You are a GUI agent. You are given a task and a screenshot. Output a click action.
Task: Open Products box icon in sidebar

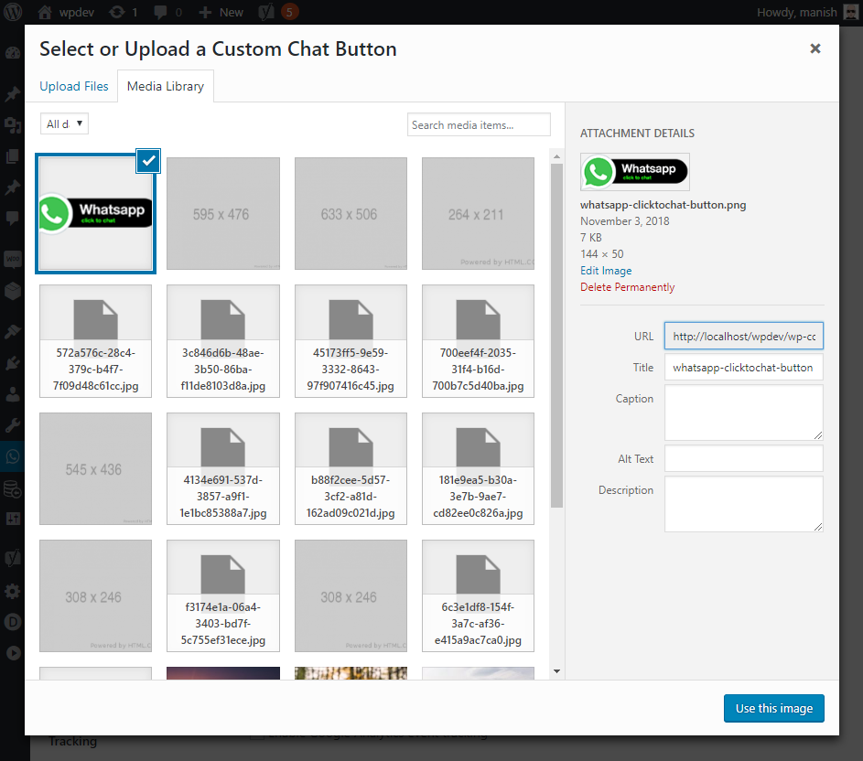(12, 291)
